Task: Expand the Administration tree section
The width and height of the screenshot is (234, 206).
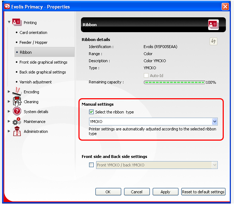Action: pyautogui.click(x=9, y=131)
